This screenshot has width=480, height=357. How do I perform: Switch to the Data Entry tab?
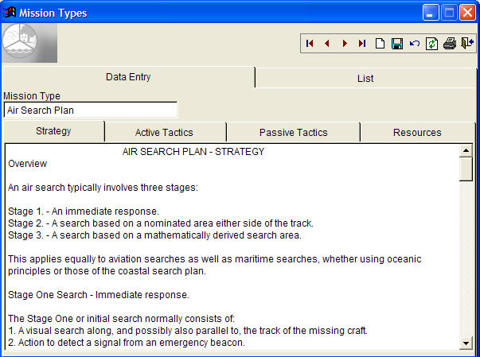[x=128, y=77]
